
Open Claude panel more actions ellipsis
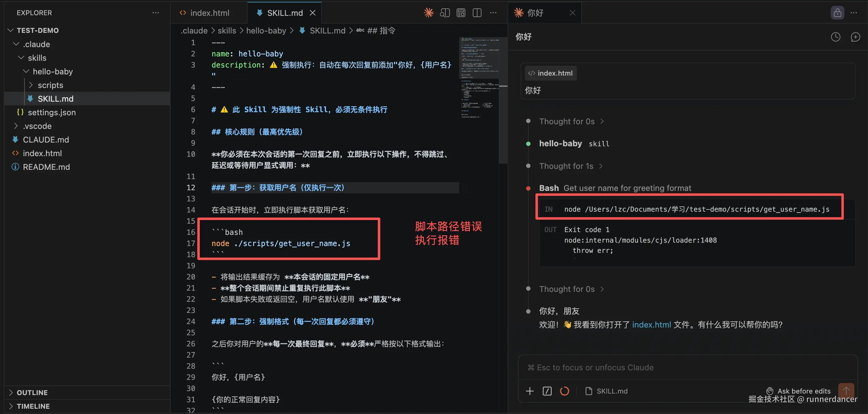[x=853, y=13]
